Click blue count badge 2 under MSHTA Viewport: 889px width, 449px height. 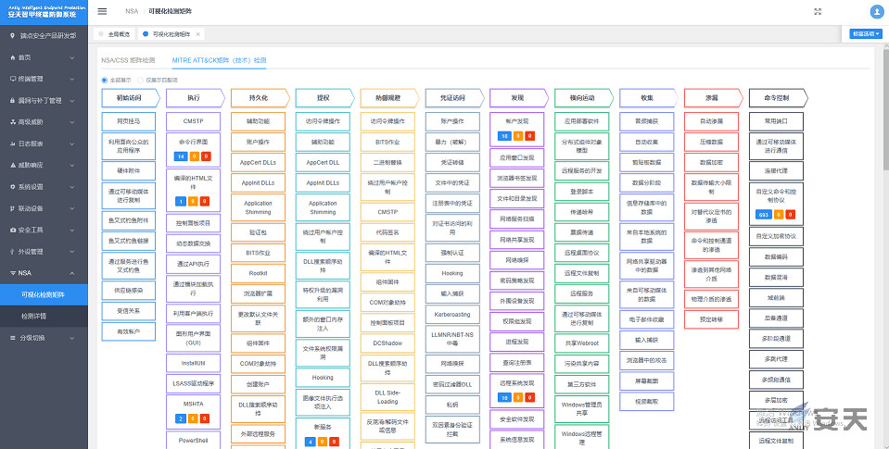coord(180,418)
